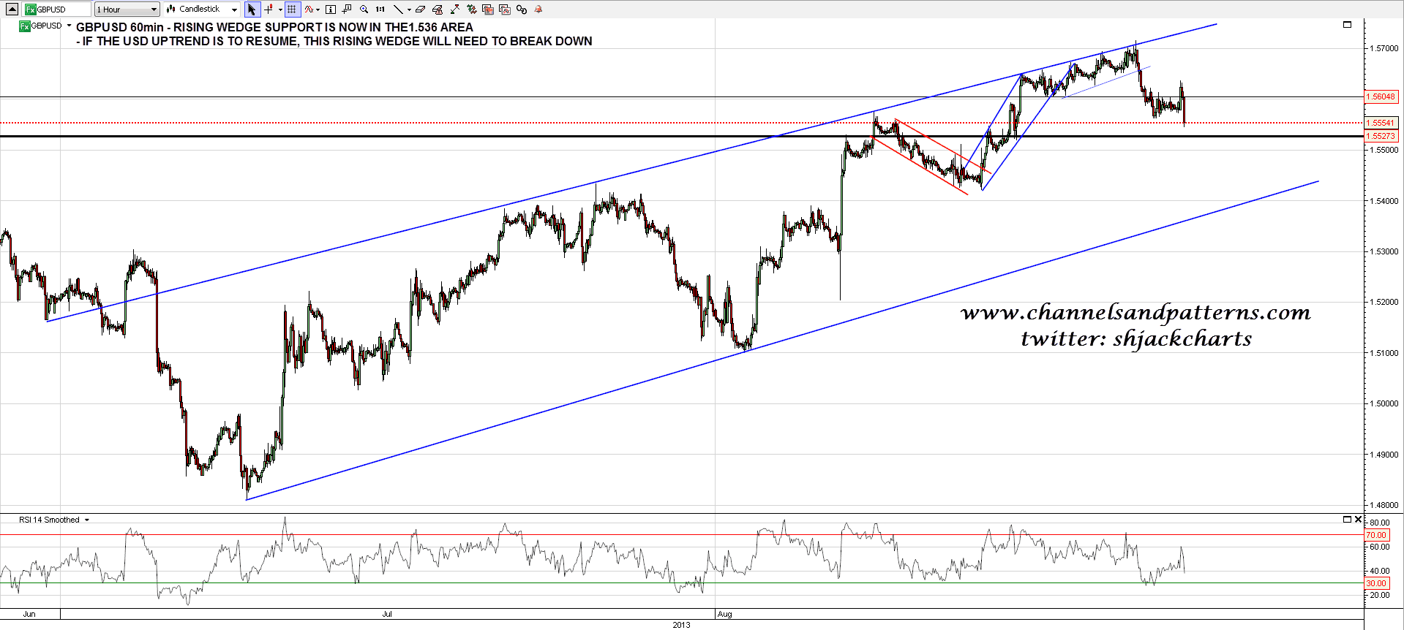Screen dimensions: 1404x630
Task: Pick the trend line drawing tool
Action: click(x=399, y=10)
